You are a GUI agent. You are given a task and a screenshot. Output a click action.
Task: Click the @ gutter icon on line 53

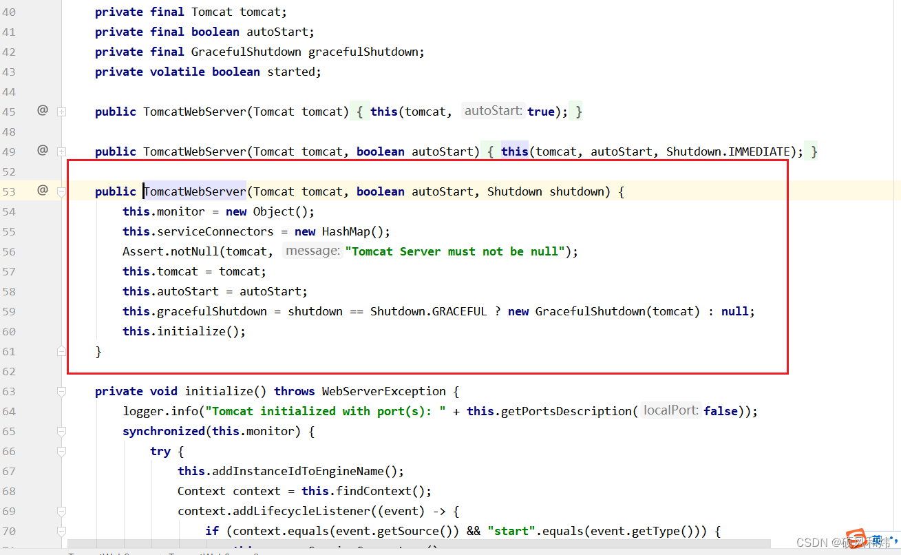(x=43, y=190)
